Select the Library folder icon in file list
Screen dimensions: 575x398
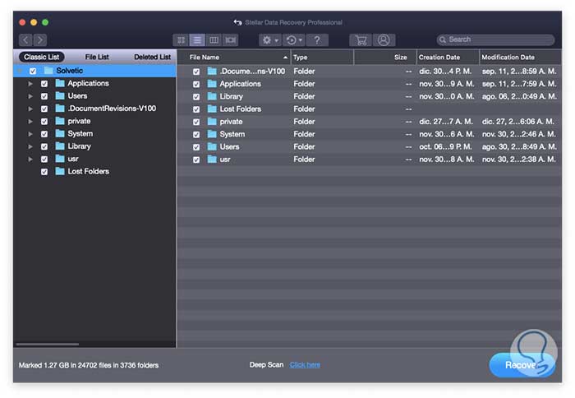point(212,96)
